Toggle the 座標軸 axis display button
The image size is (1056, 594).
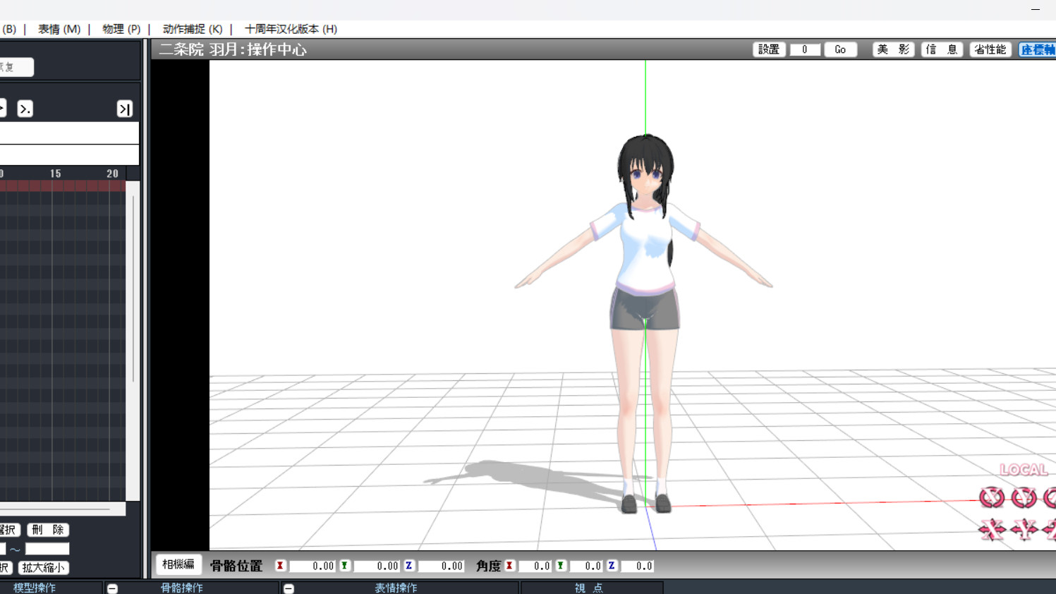tap(1037, 49)
